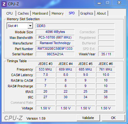Click the RAS# to CAS# row label
Image resolution: width=128 pixels, height=124 pixels.
[22, 80]
